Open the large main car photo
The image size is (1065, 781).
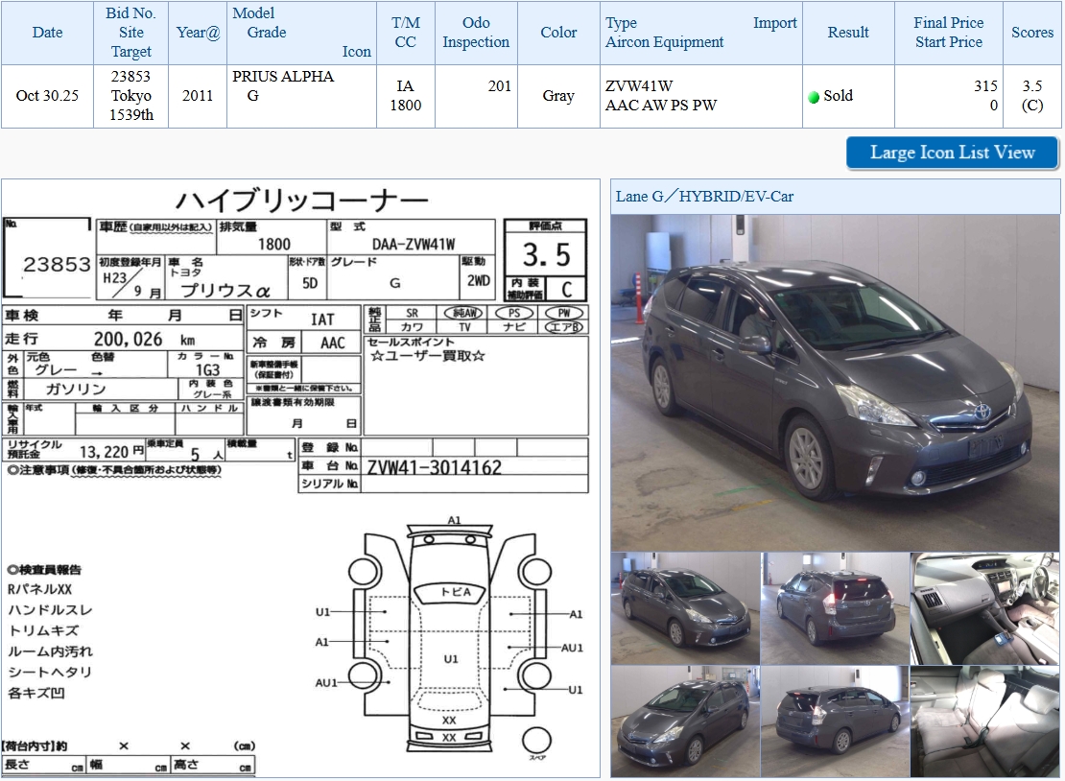pyautogui.click(x=835, y=382)
